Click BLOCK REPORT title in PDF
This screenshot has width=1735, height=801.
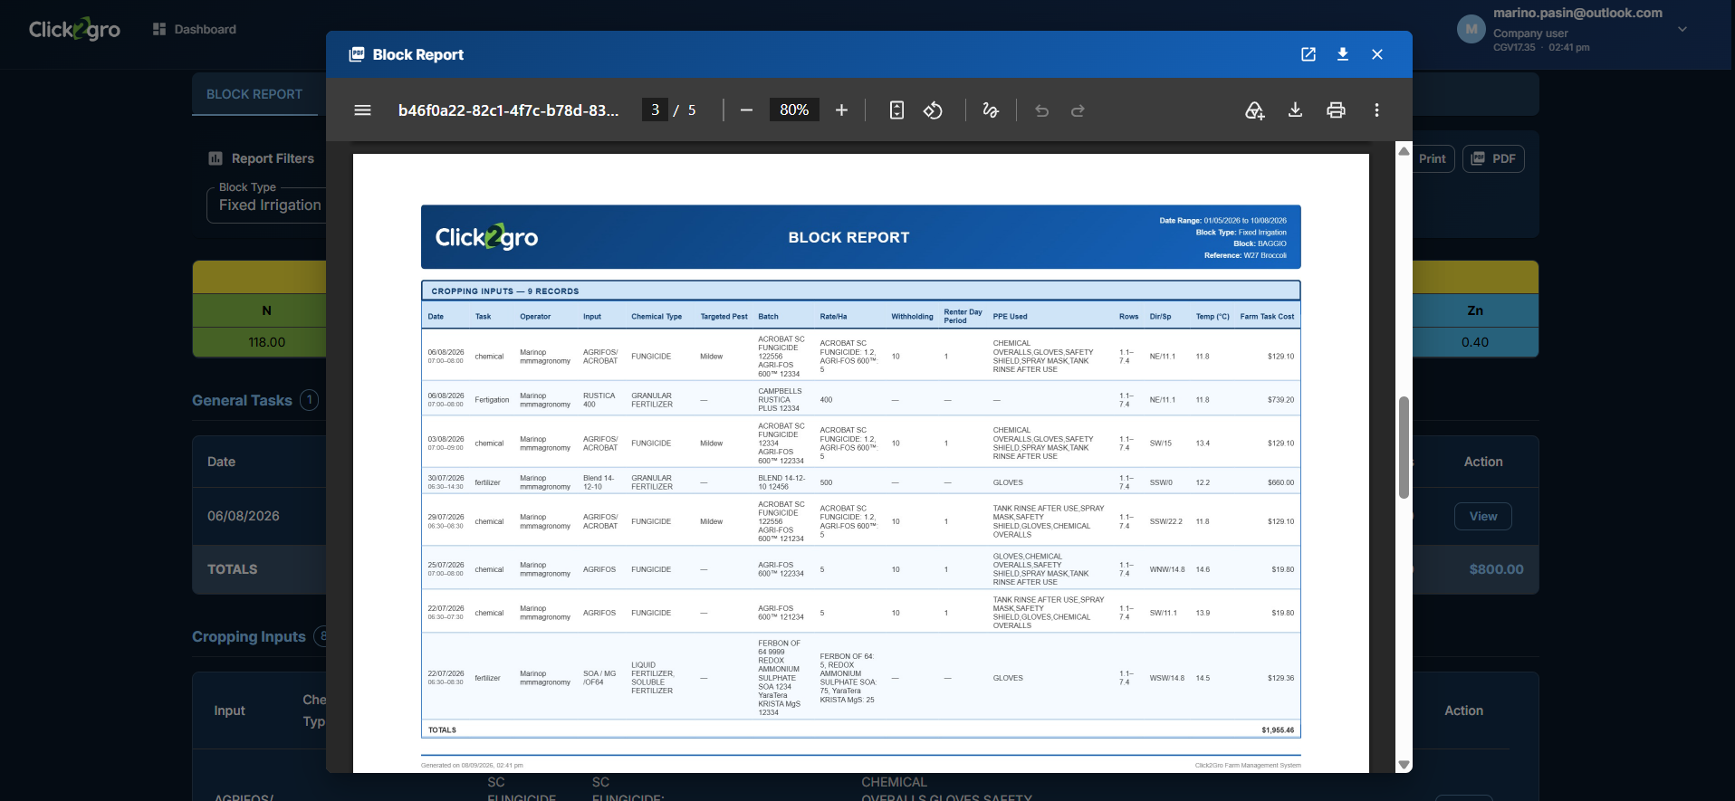coord(848,237)
